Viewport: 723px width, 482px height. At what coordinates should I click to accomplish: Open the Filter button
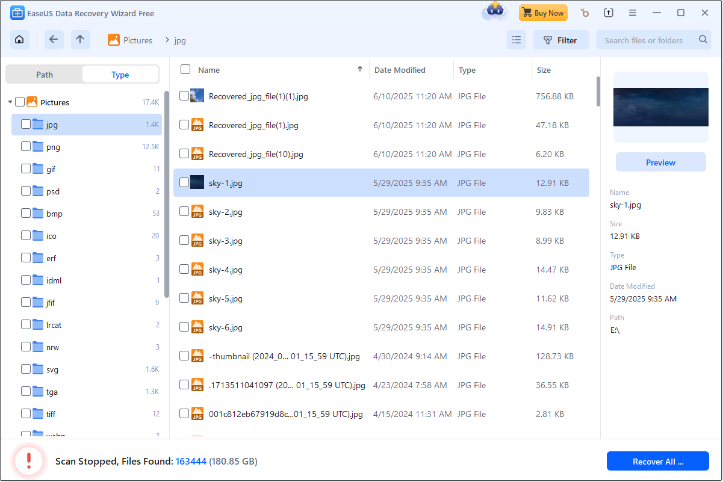point(561,40)
